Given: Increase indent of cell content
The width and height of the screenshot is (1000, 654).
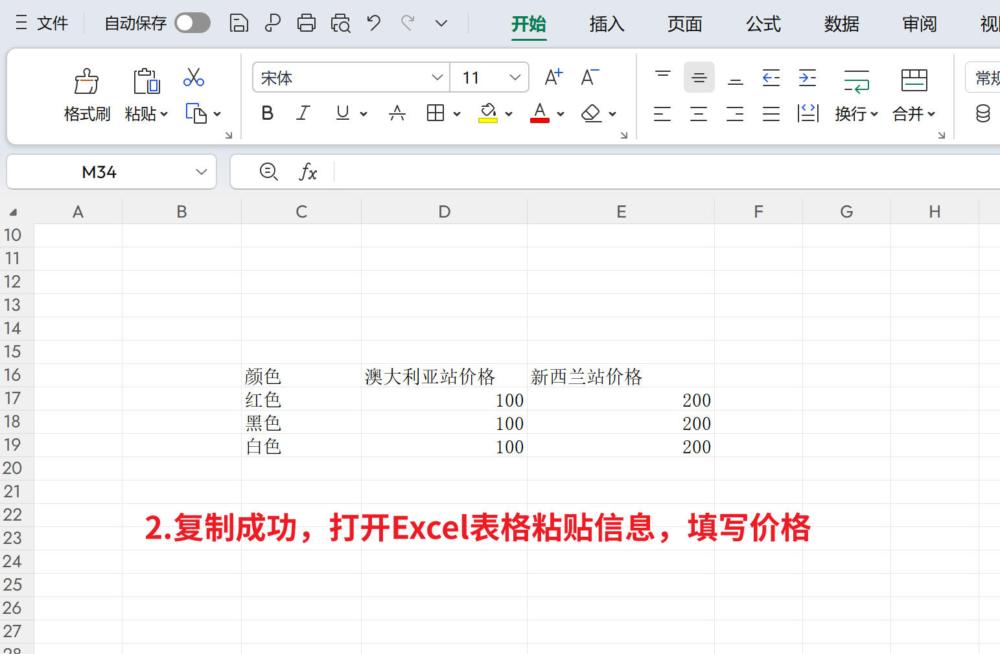Looking at the screenshot, I should point(808,78).
